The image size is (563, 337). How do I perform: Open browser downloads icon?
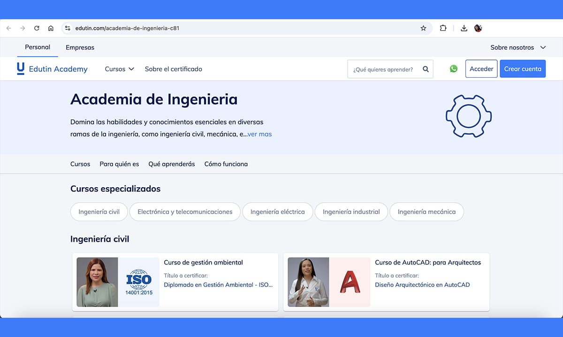point(464,28)
